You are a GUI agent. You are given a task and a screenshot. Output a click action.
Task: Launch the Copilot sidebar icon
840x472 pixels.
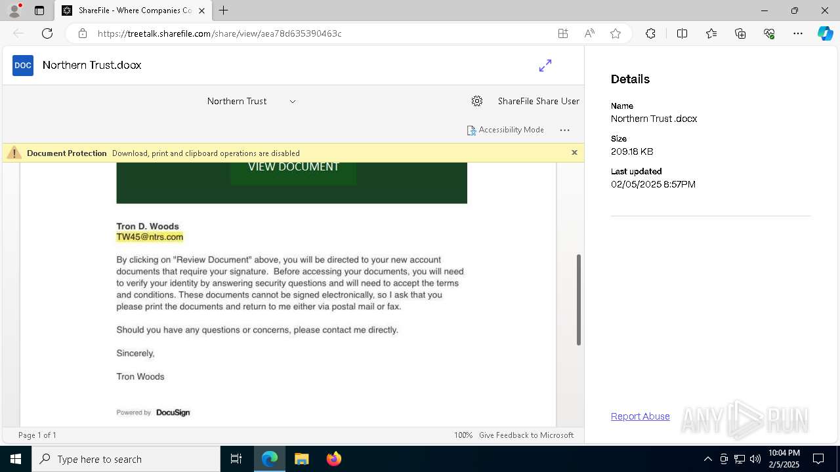click(x=825, y=33)
